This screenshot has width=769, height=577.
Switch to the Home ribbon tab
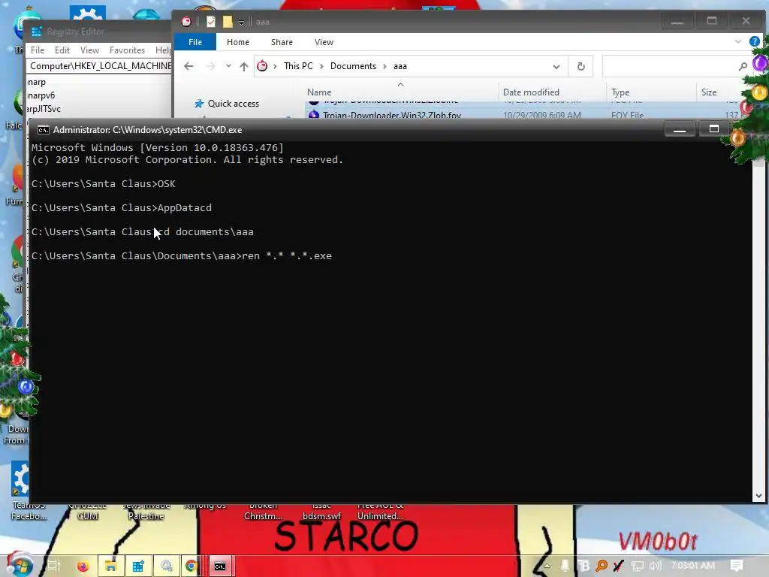point(238,42)
